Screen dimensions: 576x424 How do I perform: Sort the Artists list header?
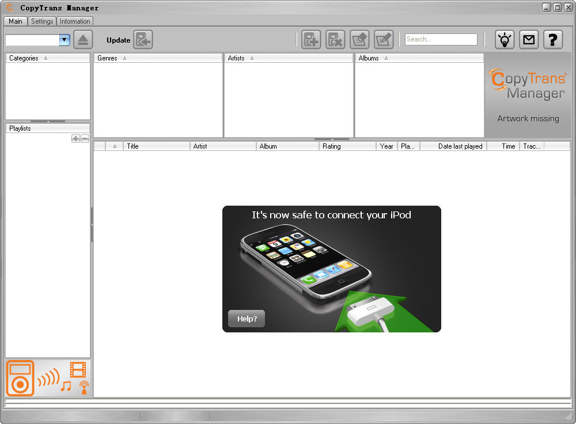(x=289, y=58)
